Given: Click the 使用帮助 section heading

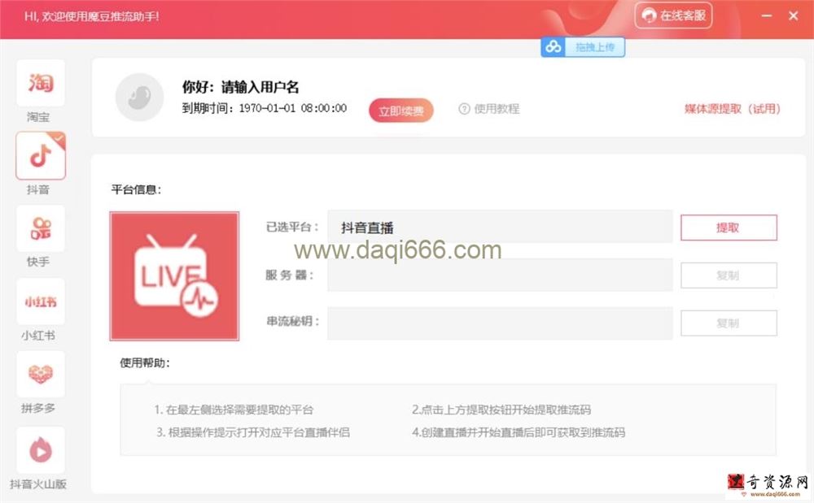Looking at the screenshot, I should (145, 362).
